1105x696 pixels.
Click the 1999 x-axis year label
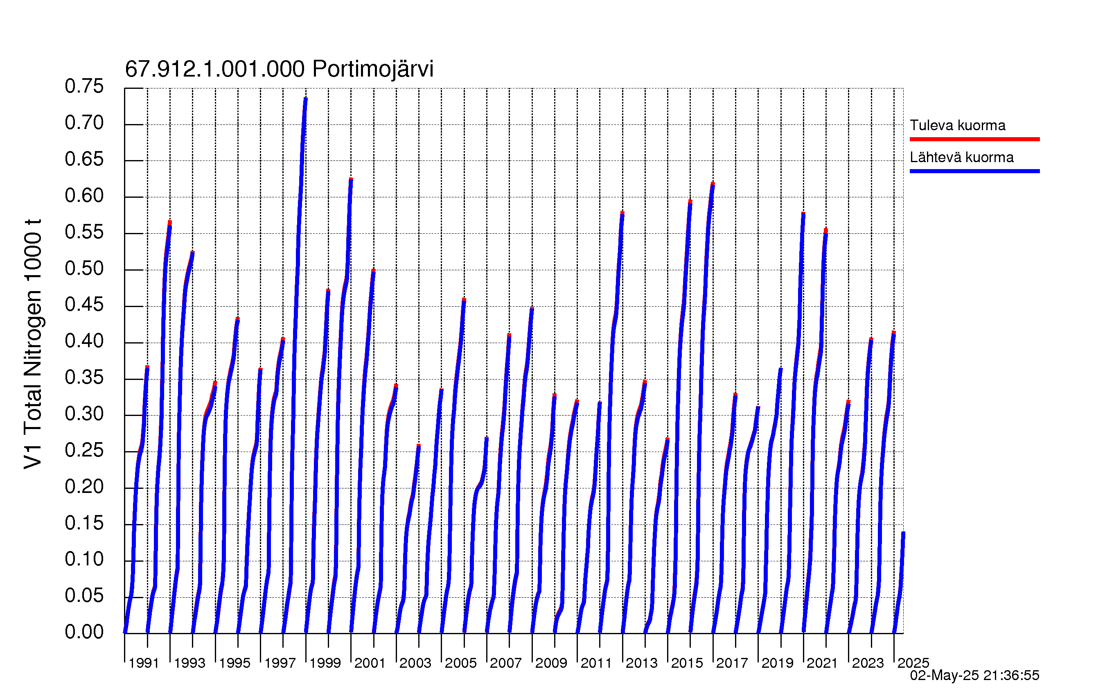click(x=325, y=663)
